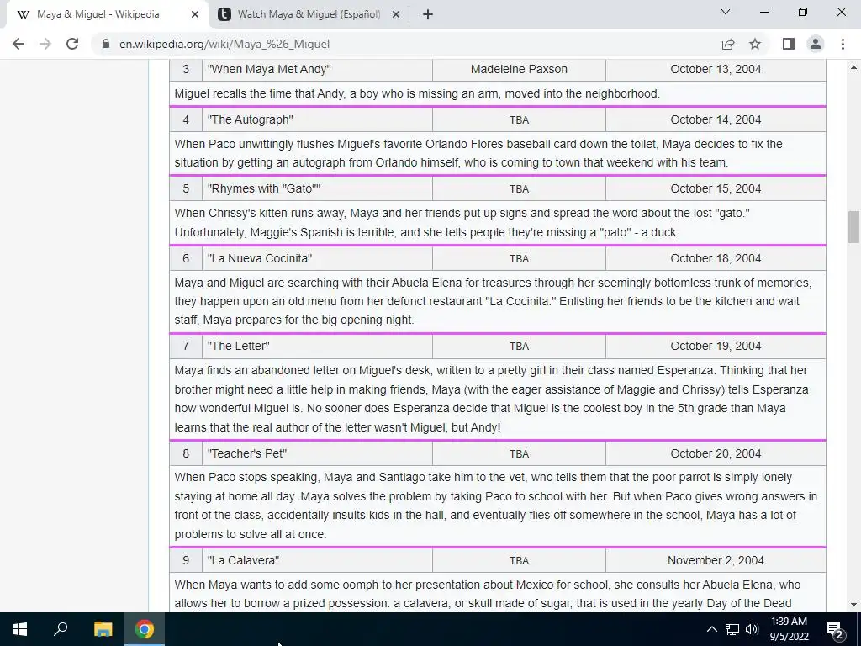Click air date October 13, 2004

pos(716,69)
